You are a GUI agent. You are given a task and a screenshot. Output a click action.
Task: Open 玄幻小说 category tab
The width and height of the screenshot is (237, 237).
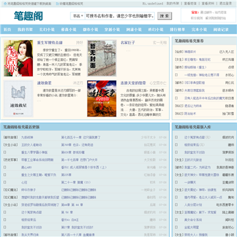(47, 30)
